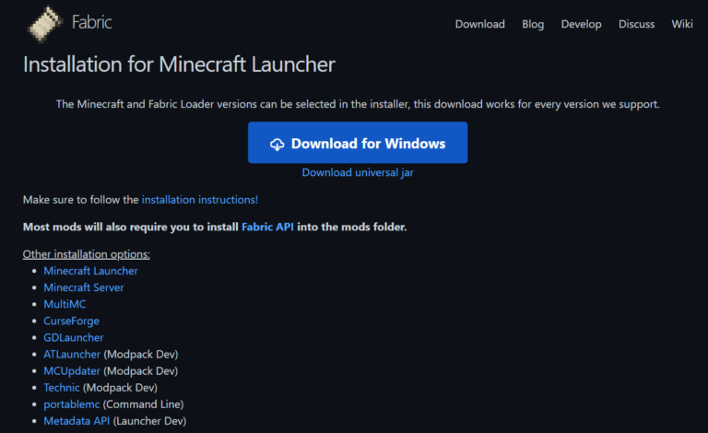Choose the GDLauncher installation link

pyautogui.click(x=74, y=337)
